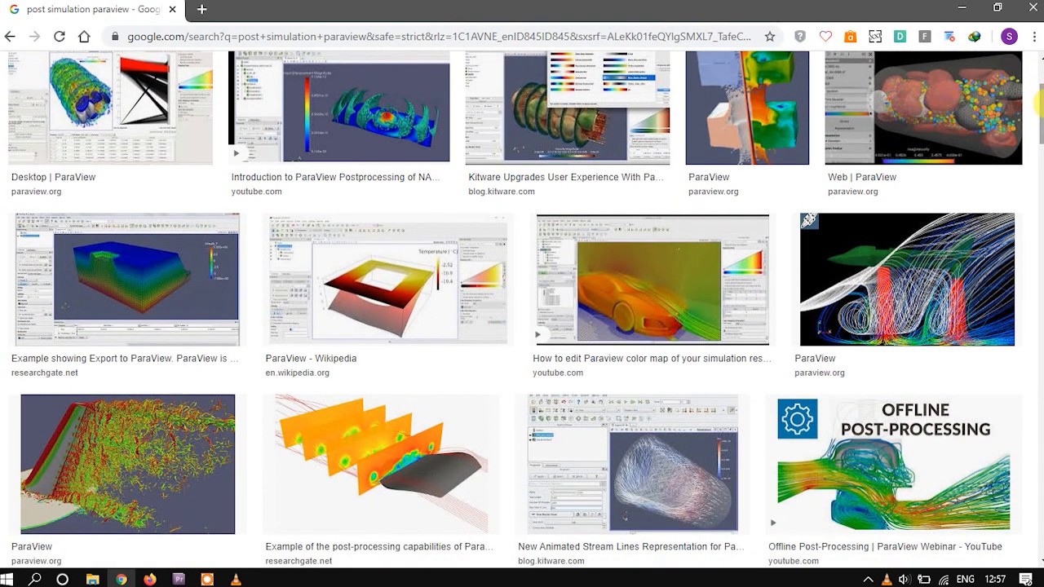This screenshot has width=1044, height=587.
Task: Click the blog.kitware.com source under Kitware Upgrades
Action: [502, 192]
